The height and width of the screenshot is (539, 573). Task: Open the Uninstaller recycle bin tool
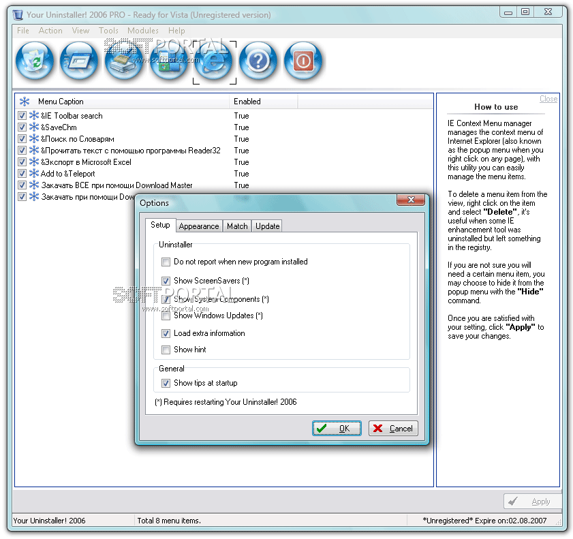tap(34, 61)
